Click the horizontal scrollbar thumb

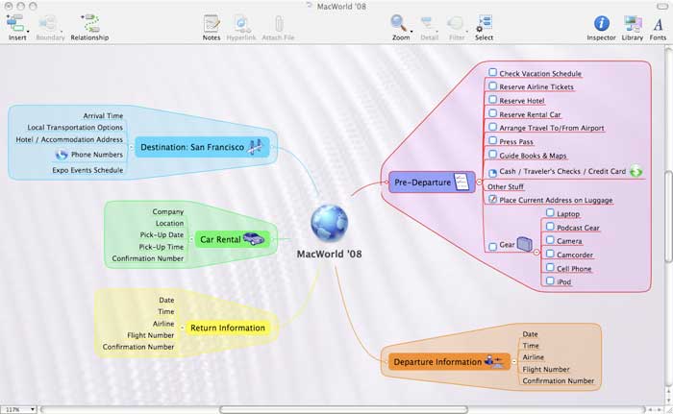coord(343,410)
